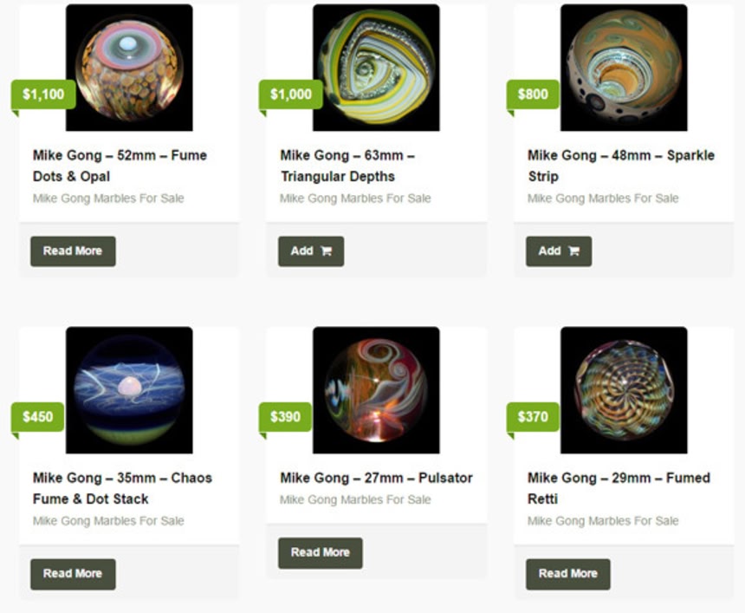Screen dimensions: 745x613
Task: Click the cart icon on Triangular Depths Add button
Action: [326, 251]
